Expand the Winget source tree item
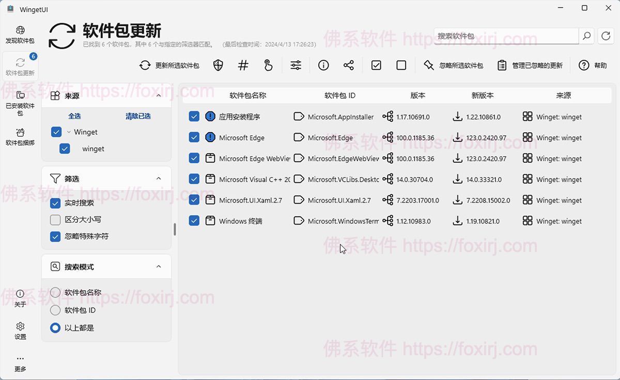Image resolution: width=620 pixels, height=380 pixels. tap(68, 132)
